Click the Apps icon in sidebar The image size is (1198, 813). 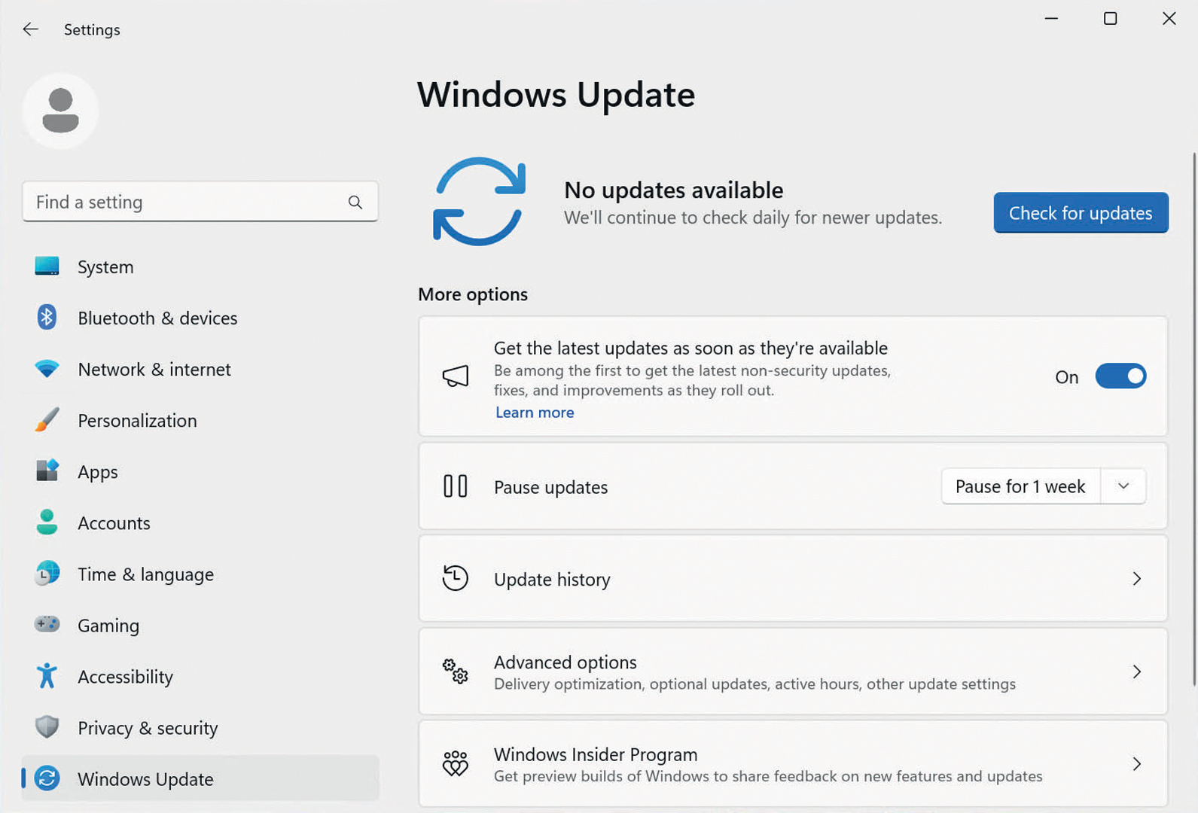[x=47, y=470]
